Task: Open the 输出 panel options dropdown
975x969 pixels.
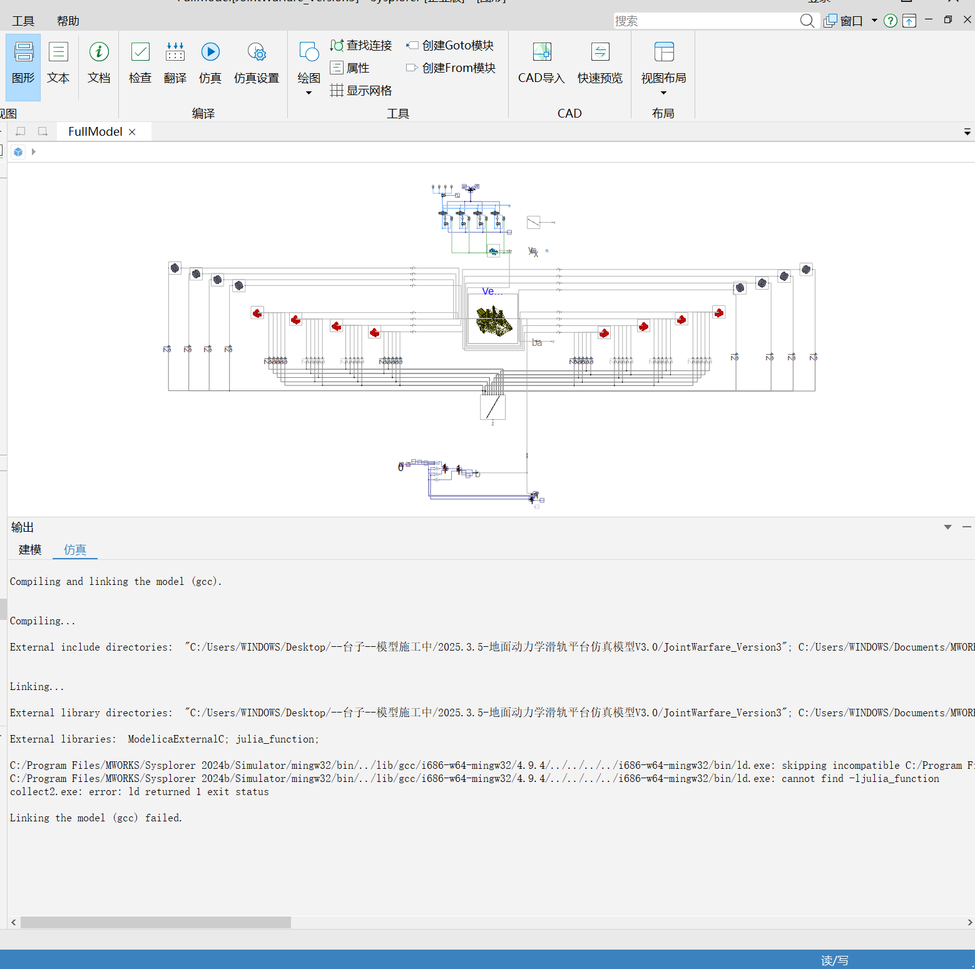Action: pos(948,527)
